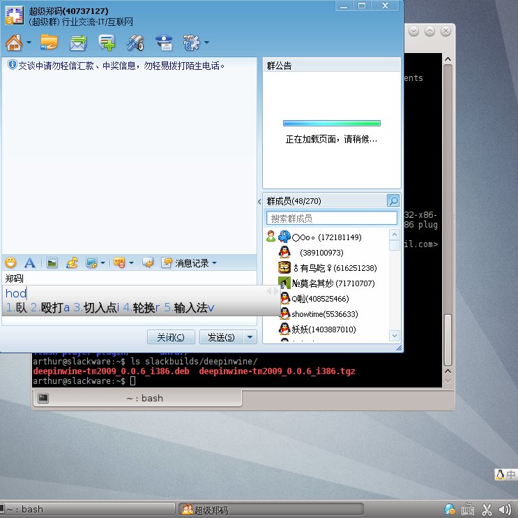The height and width of the screenshot is (518, 518).
Task: Pick IME candidate 1 卧
Action: [17, 308]
